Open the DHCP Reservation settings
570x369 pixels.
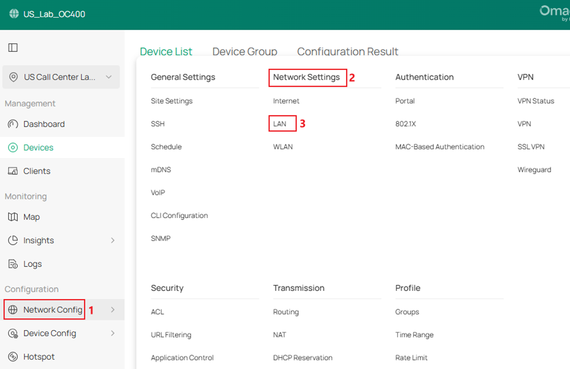(x=303, y=357)
